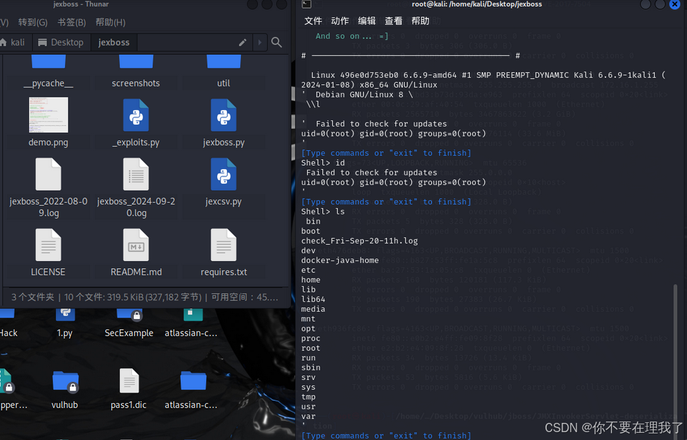
Task: Open the terminal 帮助 menu
Action: (420, 21)
